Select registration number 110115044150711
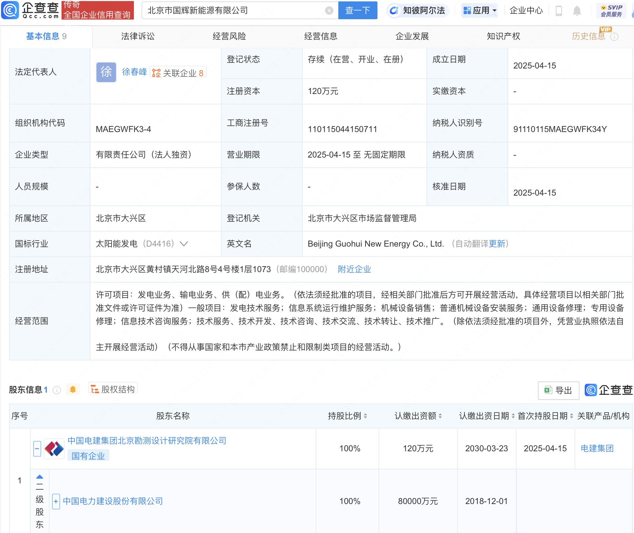634x533 pixels. 343,129
